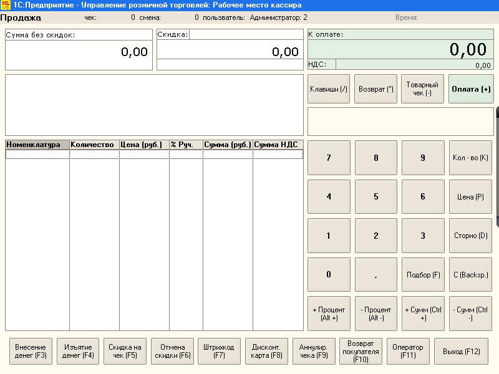Click the C (Backsp.) clear button
The height and width of the screenshot is (374, 499).
point(471,274)
